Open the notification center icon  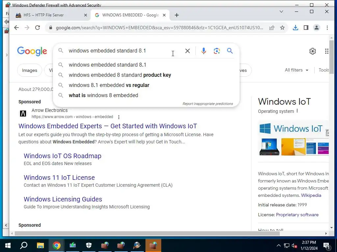tap(327, 245)
